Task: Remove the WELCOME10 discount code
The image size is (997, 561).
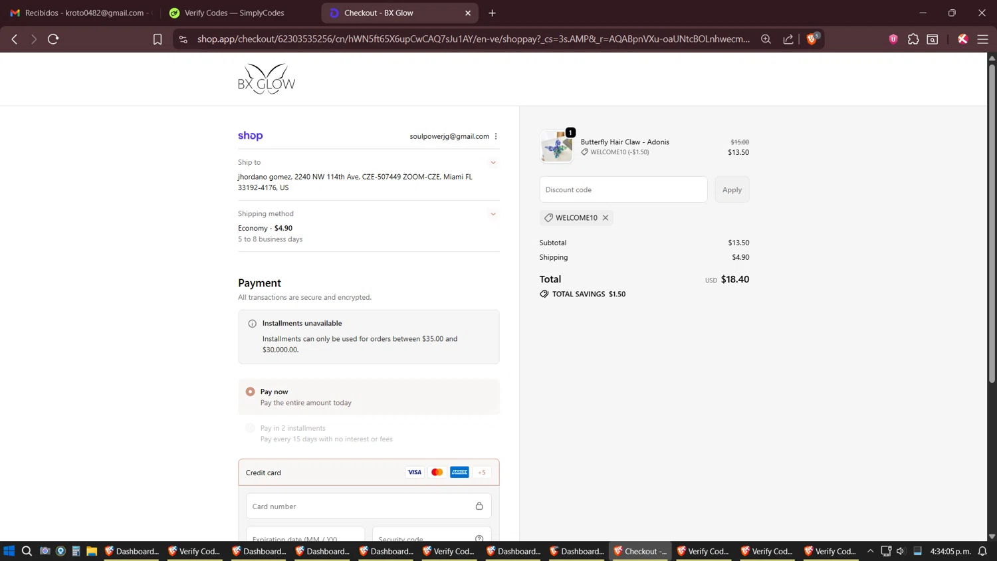Action: 606,218
